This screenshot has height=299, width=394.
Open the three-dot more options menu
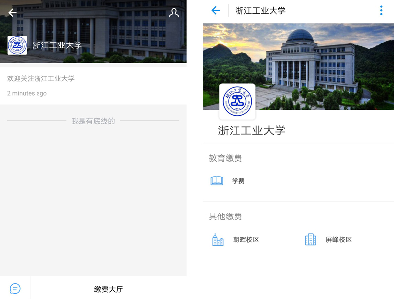(381, 11)
